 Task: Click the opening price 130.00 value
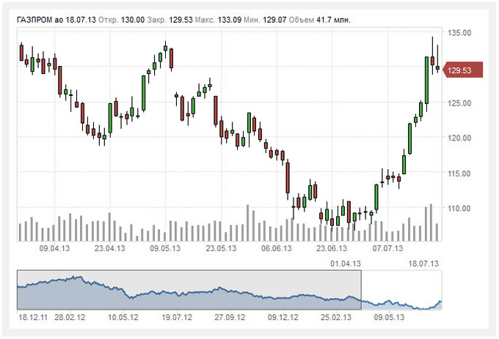click(133, 20)
